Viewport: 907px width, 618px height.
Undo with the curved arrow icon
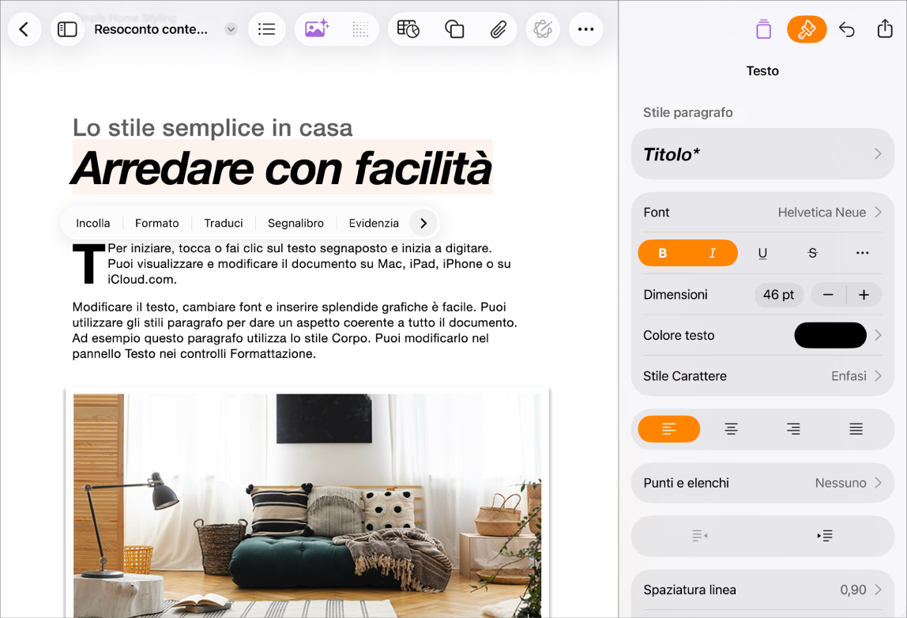[847, 29]
